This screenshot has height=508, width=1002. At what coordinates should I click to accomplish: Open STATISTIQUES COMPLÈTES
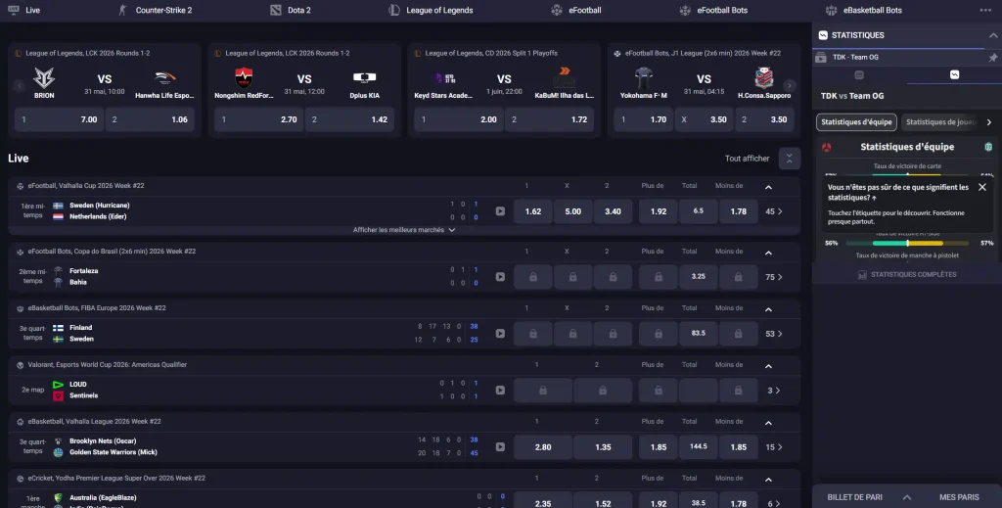(x=907, y=275)
